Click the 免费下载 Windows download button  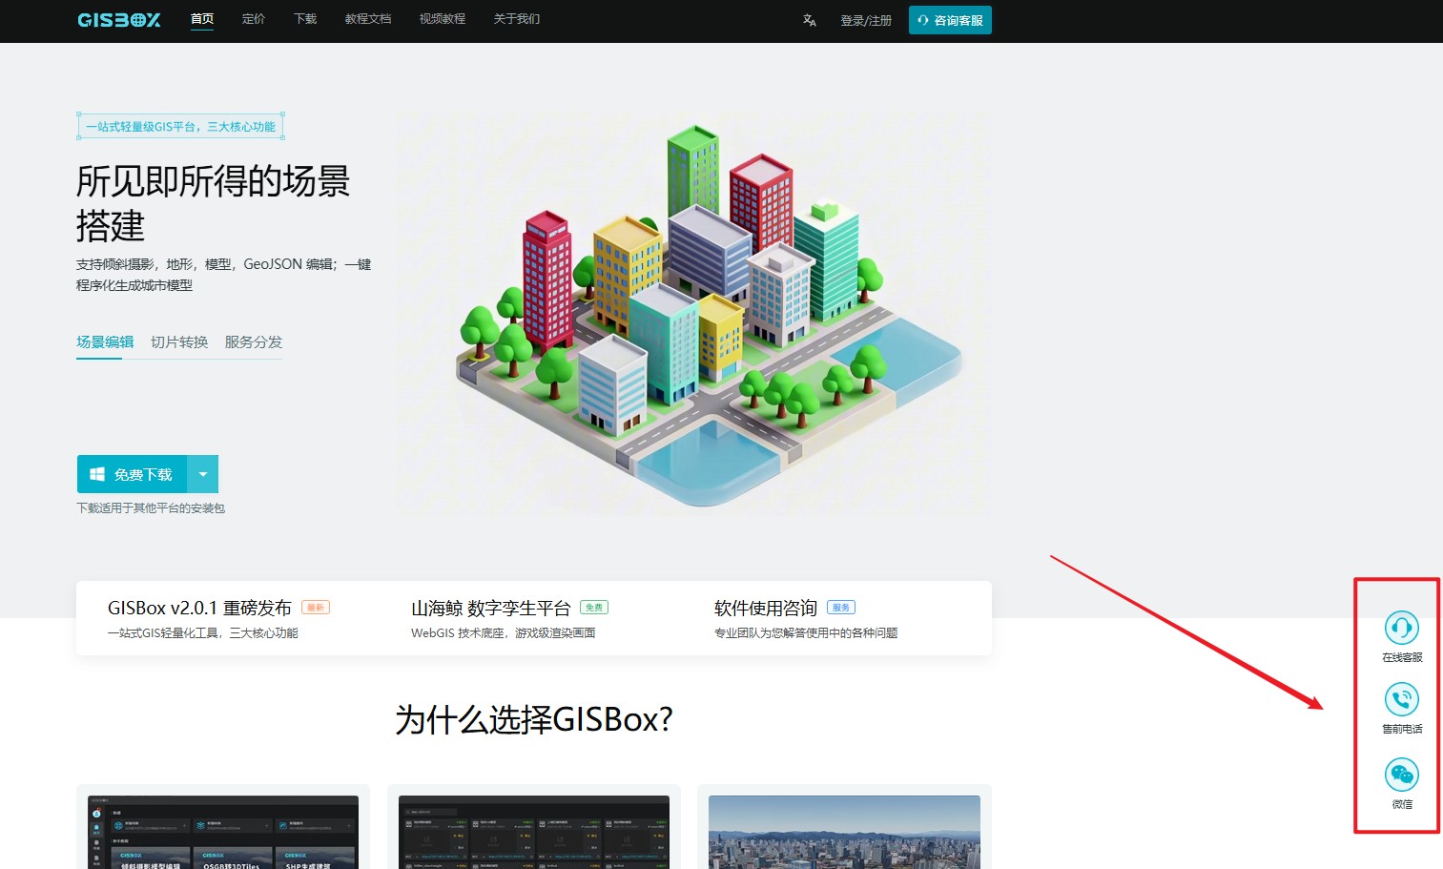pos(133,474)
